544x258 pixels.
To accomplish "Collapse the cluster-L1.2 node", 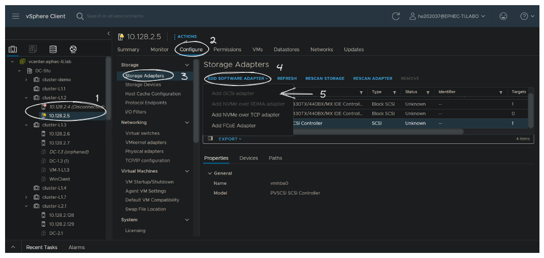I will point(26,98).
